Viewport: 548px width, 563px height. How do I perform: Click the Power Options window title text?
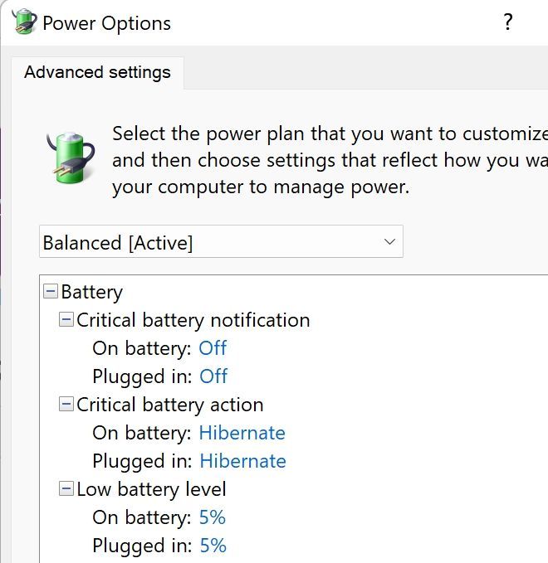click(106, 22)
